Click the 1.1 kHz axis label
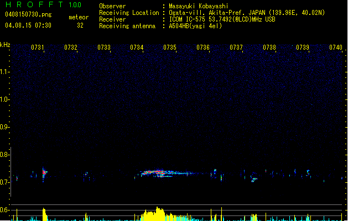Viewport: 348px width, 221px height. (x=4, y=72)
